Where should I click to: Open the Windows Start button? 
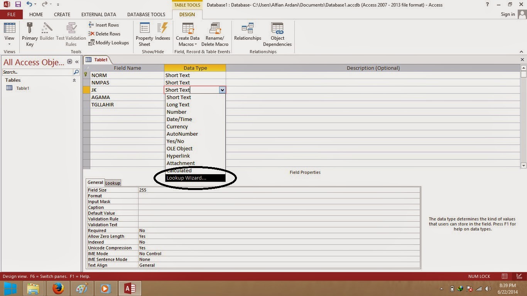click(10, 288)
